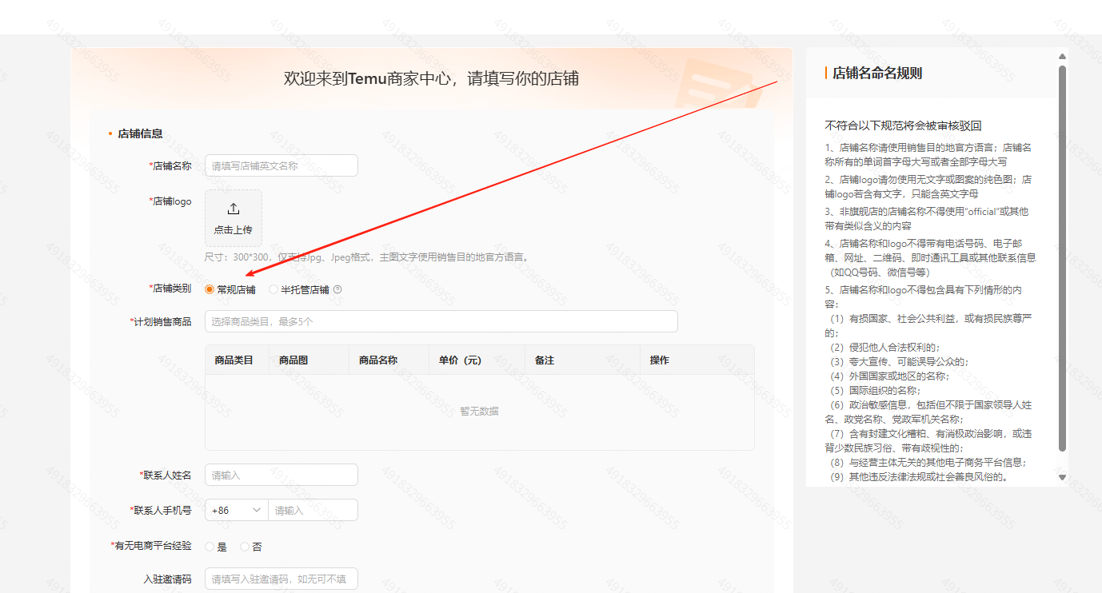Click the 单价（元）column header
Viewport: 1102px width, 593px height.
pyautogui.click(x=461, y=360)
